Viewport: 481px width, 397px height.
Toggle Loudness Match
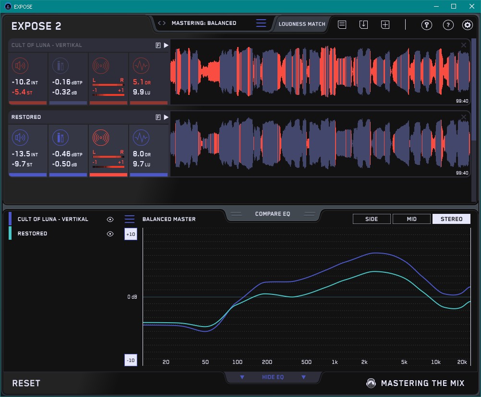301,23
